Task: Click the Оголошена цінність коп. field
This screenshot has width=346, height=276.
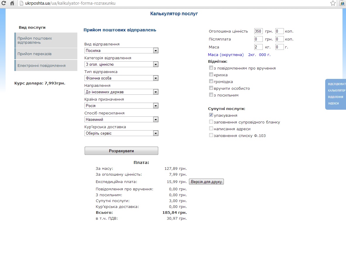Action: (279, 31)
